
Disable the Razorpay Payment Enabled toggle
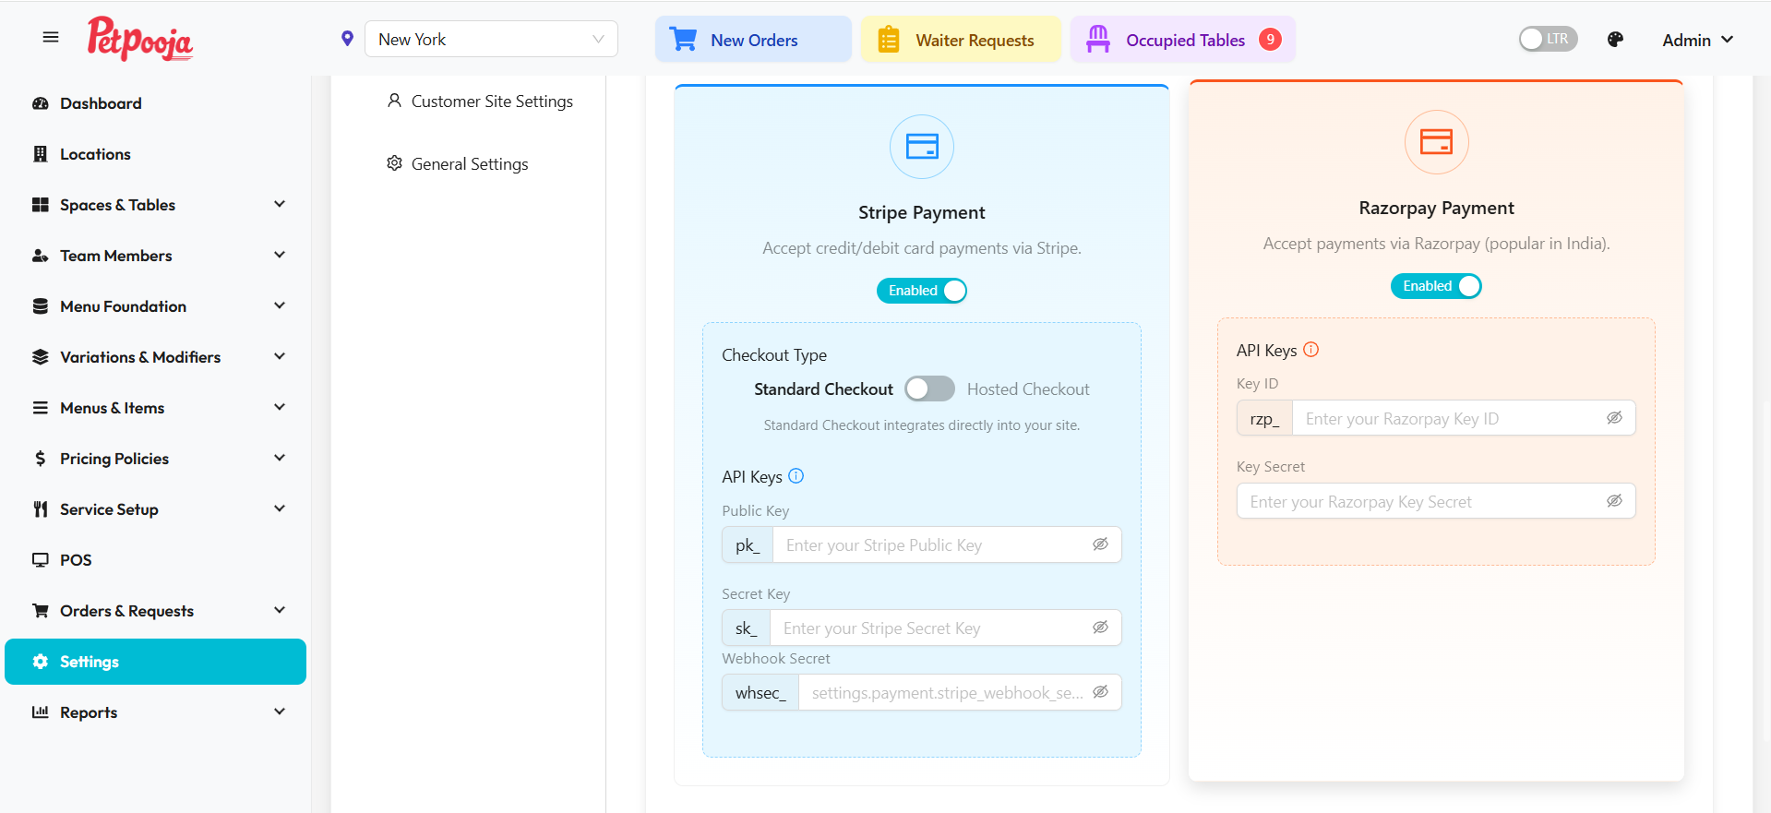pyautogui.click(x=1436, y=286)
